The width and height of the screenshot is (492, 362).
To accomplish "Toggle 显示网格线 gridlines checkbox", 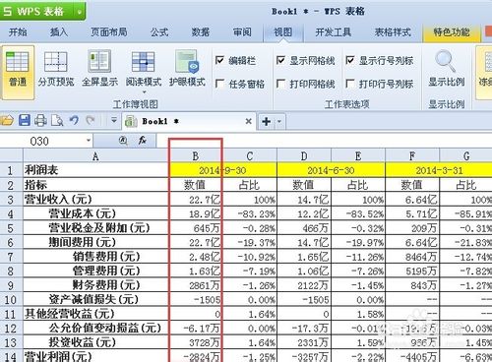I will click(280, 60).
